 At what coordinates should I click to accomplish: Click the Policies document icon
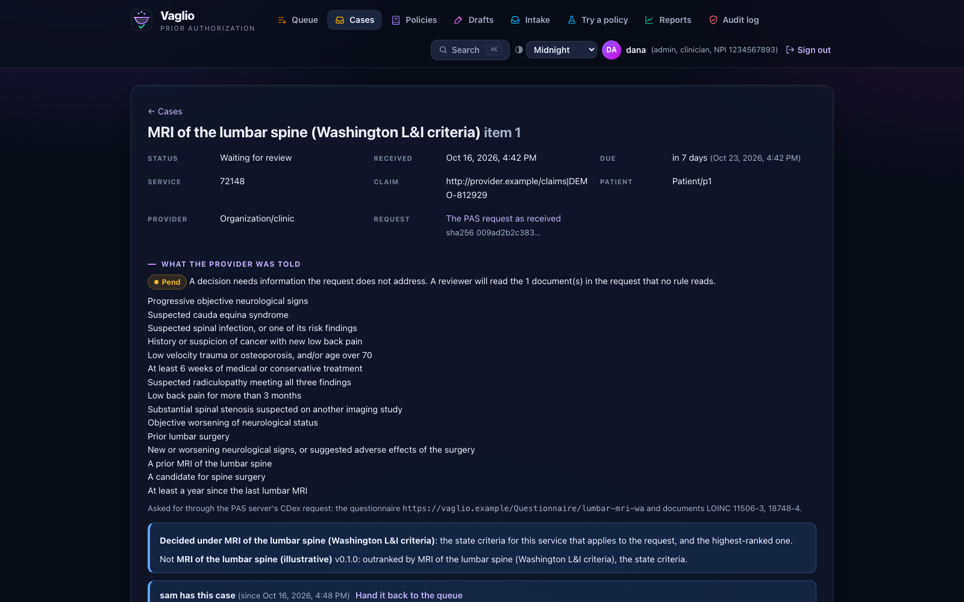pyautogui.click(x=396, y=20)
